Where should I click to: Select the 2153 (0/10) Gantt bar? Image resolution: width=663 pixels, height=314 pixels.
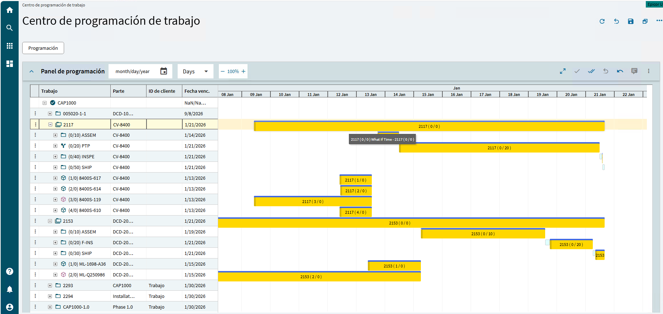[483, 233]
